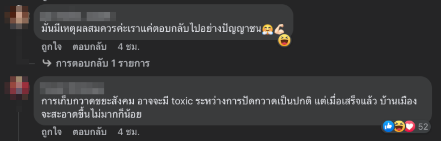The width and height of the screenshot is (441, 141).
Task: Reply to the first comment with ตอบกลับ
Action: click(90, 47)
